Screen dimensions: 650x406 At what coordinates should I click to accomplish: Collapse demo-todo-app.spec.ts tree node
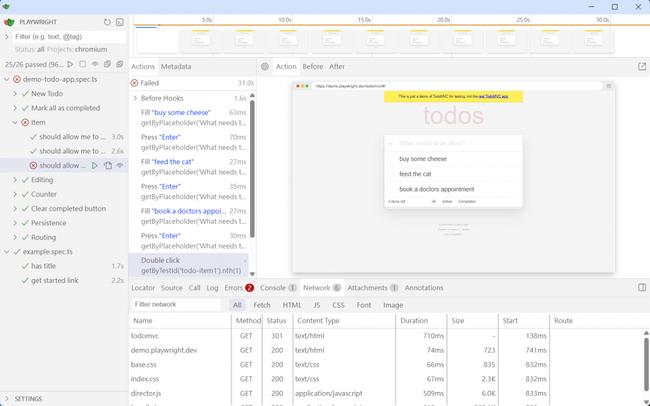pyautogui.click(x=6, y=79)
